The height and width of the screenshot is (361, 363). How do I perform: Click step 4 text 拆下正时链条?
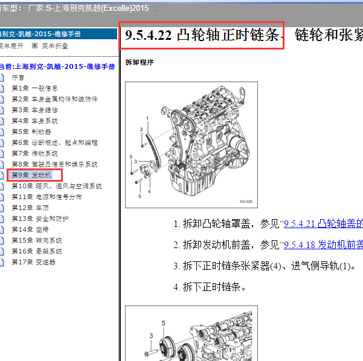click(x=214, y=287)
